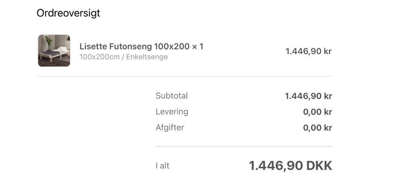Click the 100x200cm variant size text
The height and width of the screenshot is (193, 407).
pyautogui.click(x=99, y=57)
